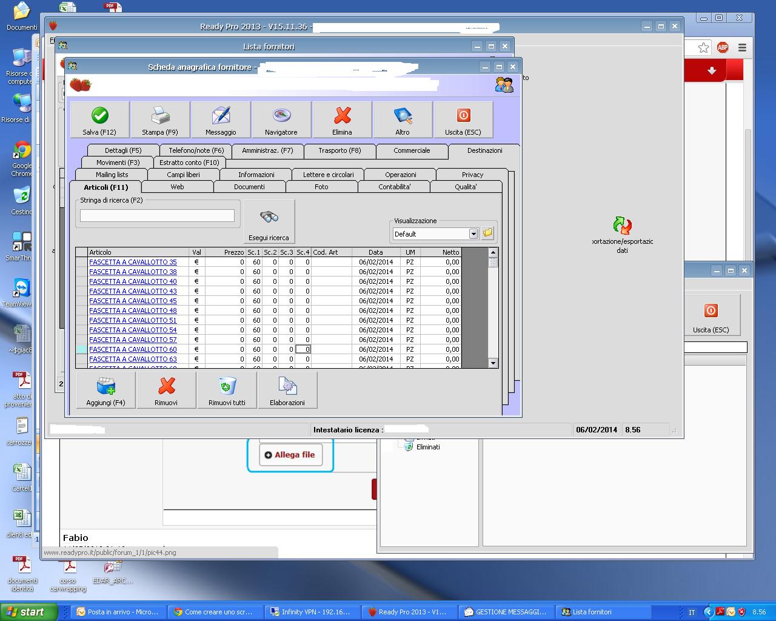
Task: Click the contacts icon in supplier card header
Action: tap(504, 84)
